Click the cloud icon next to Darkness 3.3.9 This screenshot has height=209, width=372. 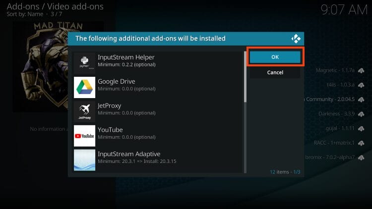[361, 113]
